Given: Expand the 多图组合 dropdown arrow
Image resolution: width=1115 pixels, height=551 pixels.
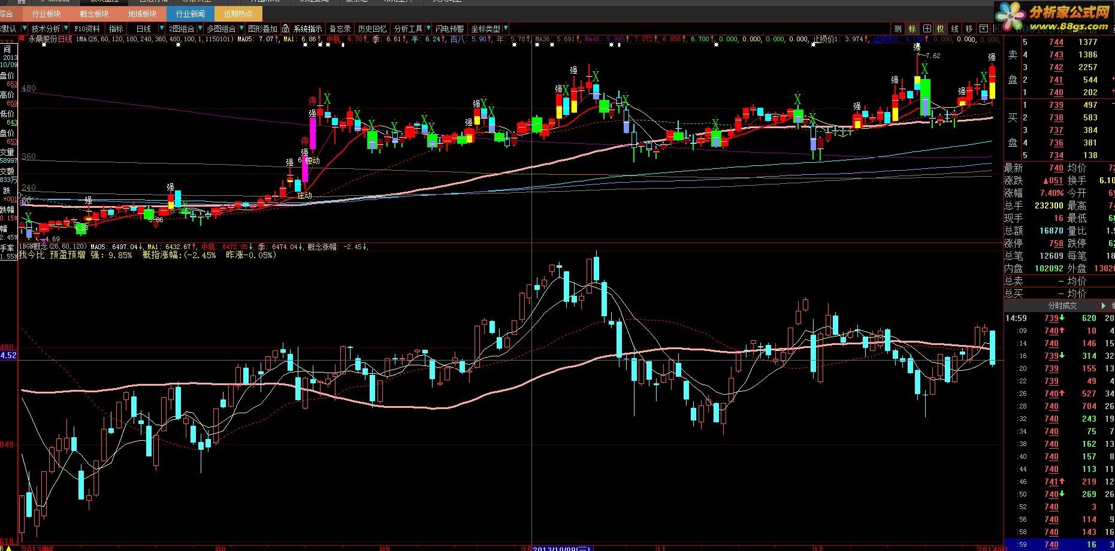Looking at the screenshot, I should (243, 28).
